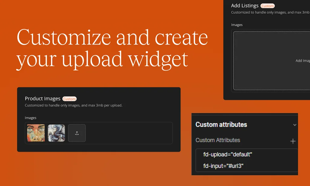Image resolution: width=310 pixels, height=186 pixels.
Task: Select the marble swirl image thumbnail
Action: [56, 133]
